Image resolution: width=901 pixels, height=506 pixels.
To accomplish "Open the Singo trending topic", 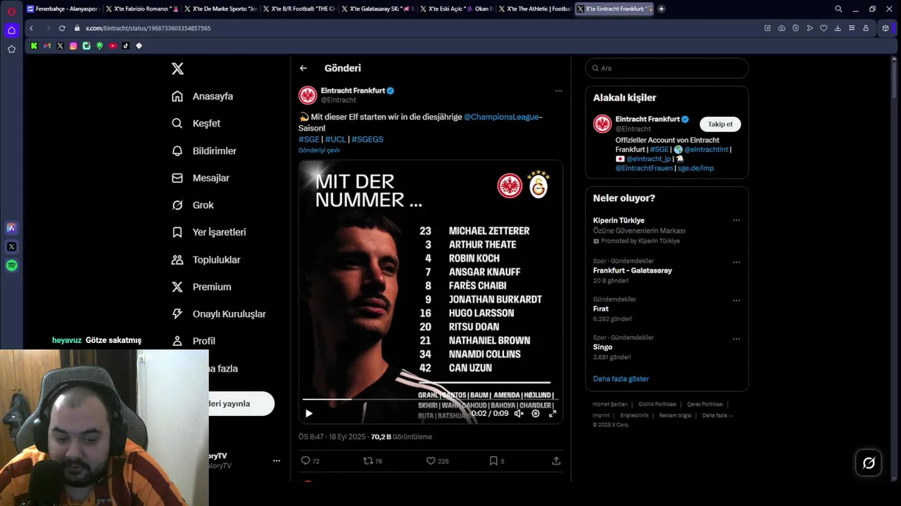I will (603, 347).
